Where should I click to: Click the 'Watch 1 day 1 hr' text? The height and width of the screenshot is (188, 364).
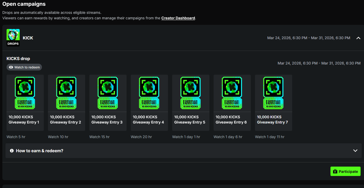(186, 137)
